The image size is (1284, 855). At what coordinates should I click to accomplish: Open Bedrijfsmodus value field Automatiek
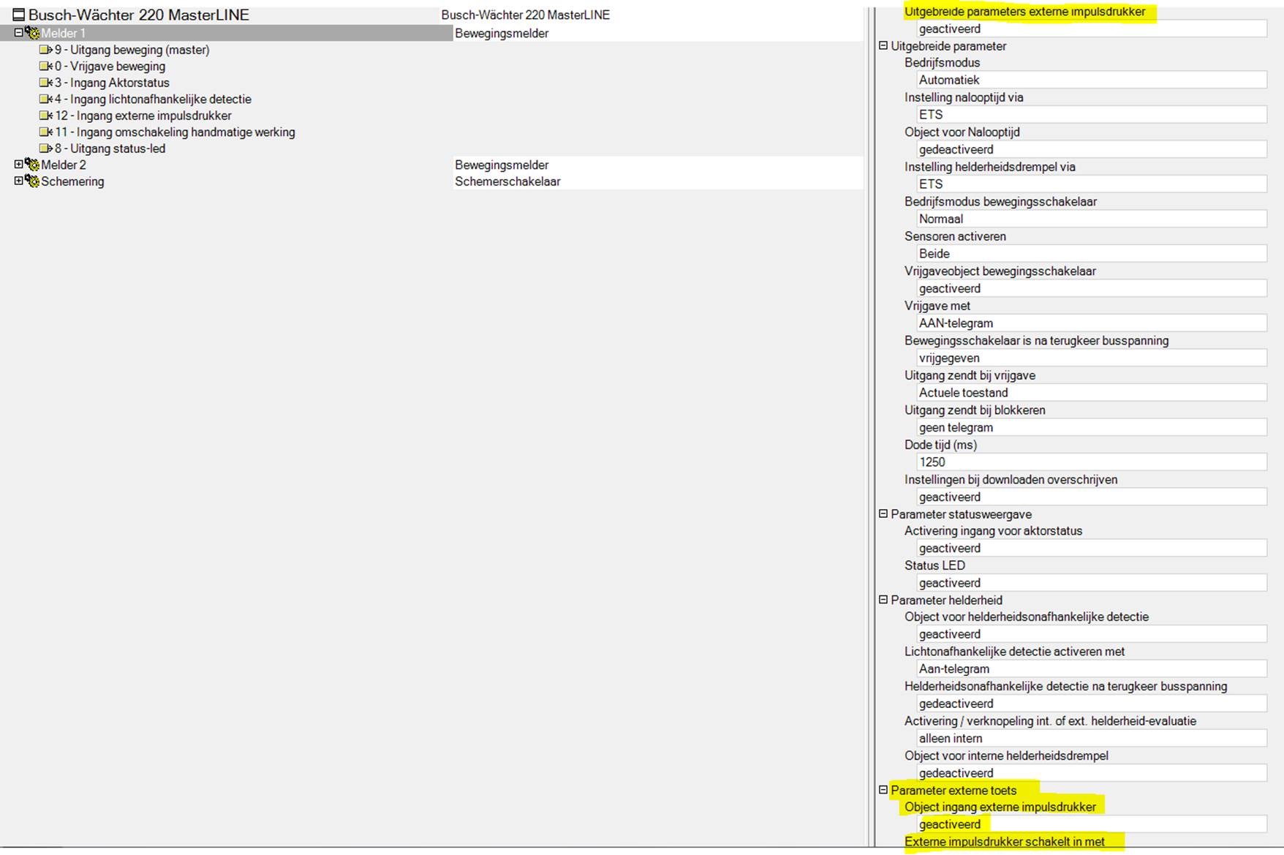1092,80
